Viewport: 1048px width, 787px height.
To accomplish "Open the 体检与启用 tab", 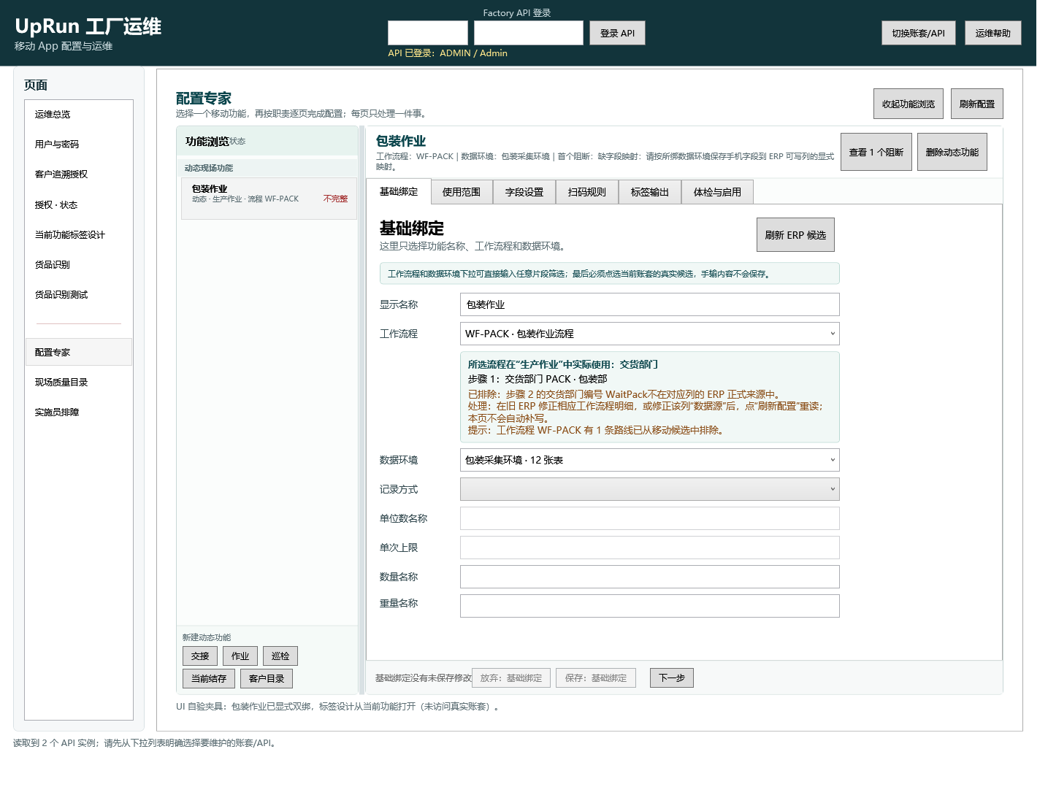I will pyautogui.click(x=717, y=192).
